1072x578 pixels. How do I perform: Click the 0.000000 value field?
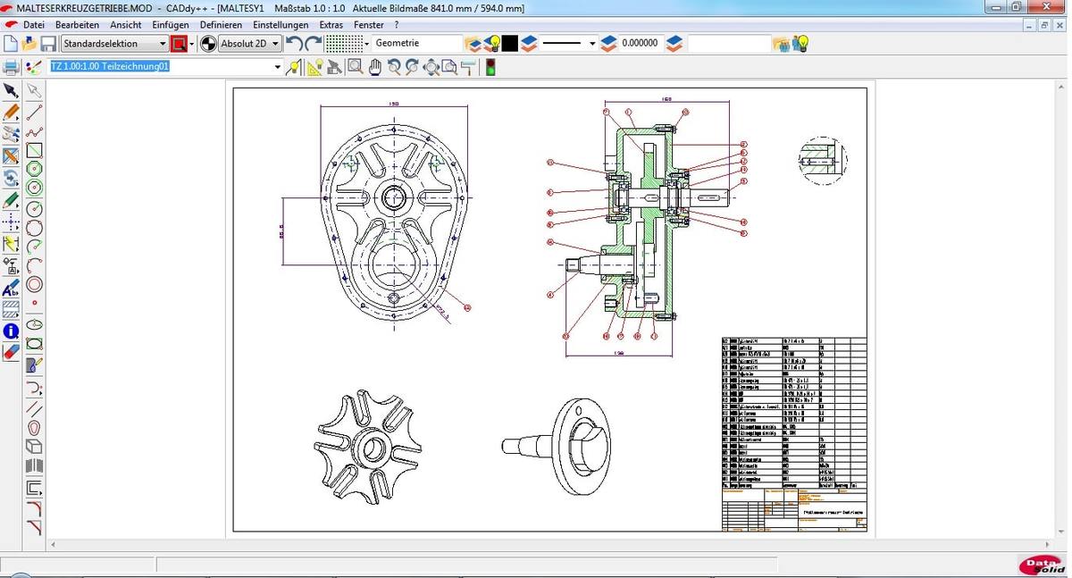[640, 44]
